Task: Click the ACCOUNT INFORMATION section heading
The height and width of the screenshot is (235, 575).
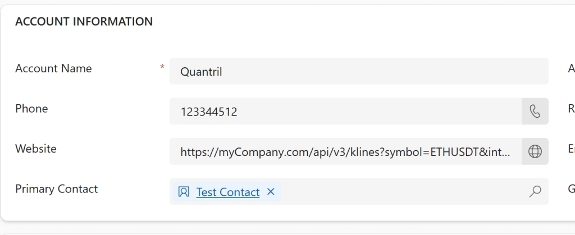Action: coord(84,22)
